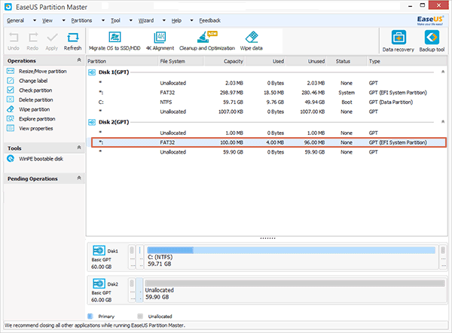Viewport: 452px width, 333px height.
Task: Open the View menu dropdown arrow
Action: point(64,20)
